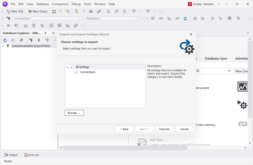Open the Undo history dropdown arrow
253x165 pixels.
[x=141, y=11]
